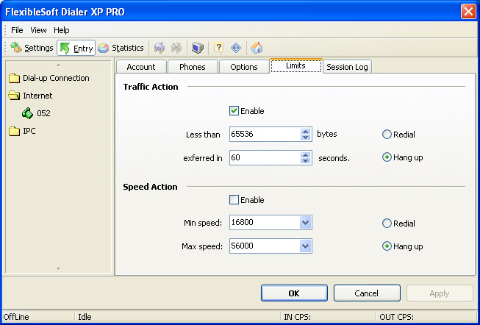The width and height of the screenshot is (480, 325).
Task: Click the Idle status bar text
Action: pyautogui.click(x=85, y=317)
